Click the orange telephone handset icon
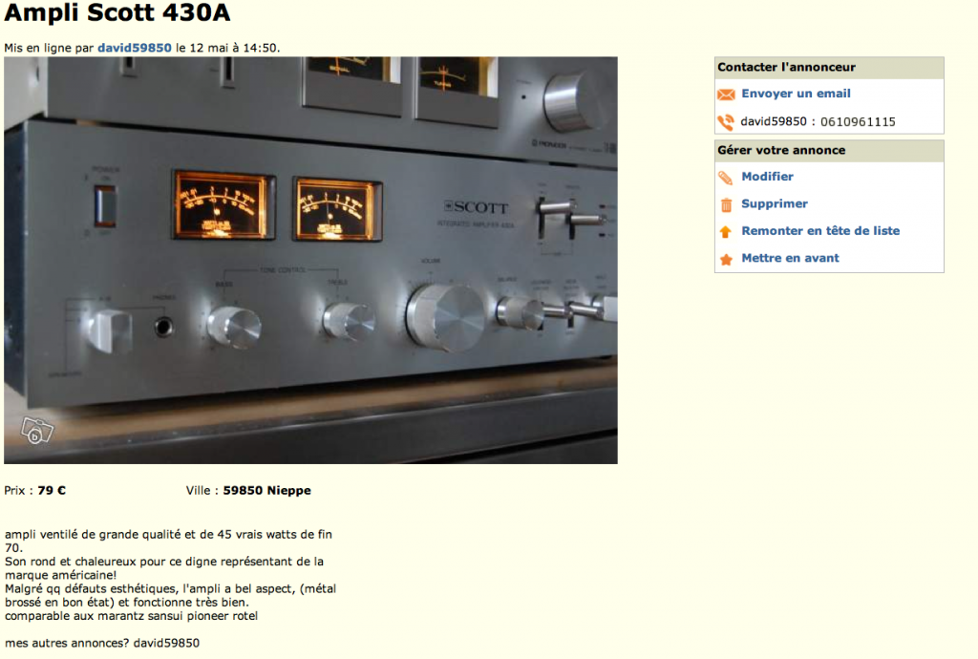This screenshot has height=659, width=978. (726, 122)
